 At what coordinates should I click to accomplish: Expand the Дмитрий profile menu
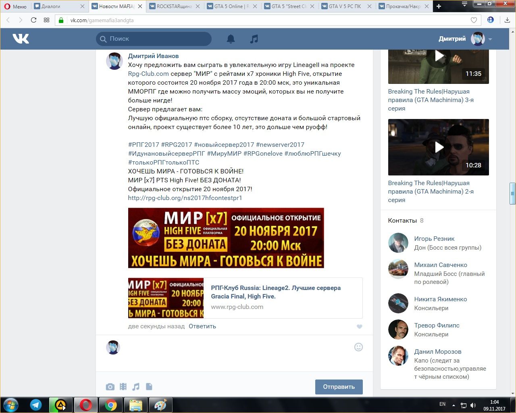tap(465, 39)
